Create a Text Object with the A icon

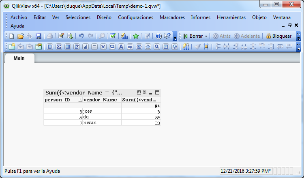121,47
